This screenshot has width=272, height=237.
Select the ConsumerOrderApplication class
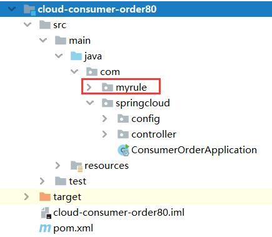(x=194, y=150)
